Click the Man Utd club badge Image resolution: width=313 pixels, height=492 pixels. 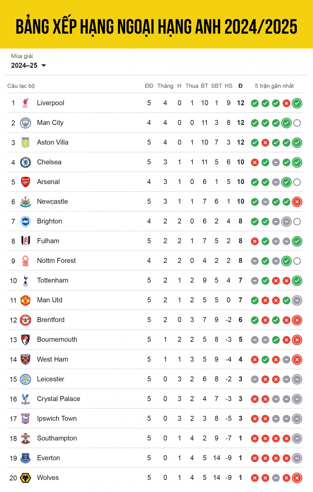coord(25,300)
